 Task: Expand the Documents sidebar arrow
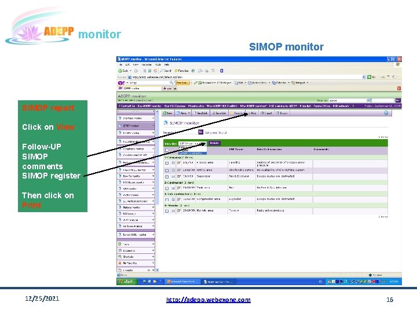tap(153, 250)
